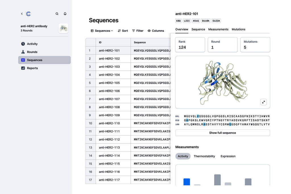The width and height of the screenshot is (291, 194).
Task: Click the E8Q mutation tag
Action: [x=178, y=21]
